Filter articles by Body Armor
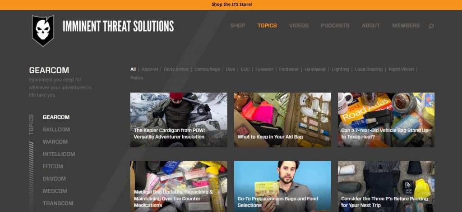This screenshot has width=462, height=212. 176,70
